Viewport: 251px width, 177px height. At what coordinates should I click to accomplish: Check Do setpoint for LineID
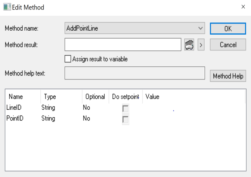pyautogui.click(x=125, y=109)
